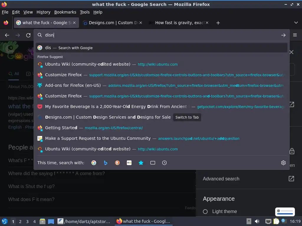Open the View menu
Image resolution: width=302 pixels, height=226 pixels.
[x=28, y=12]
